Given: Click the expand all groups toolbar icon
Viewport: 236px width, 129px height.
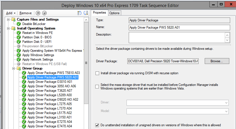Looking at the screenshot, I should click(x=79, y=13).
